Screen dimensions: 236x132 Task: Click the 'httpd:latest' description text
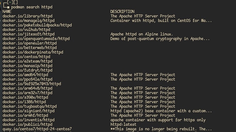coord(123,124)
